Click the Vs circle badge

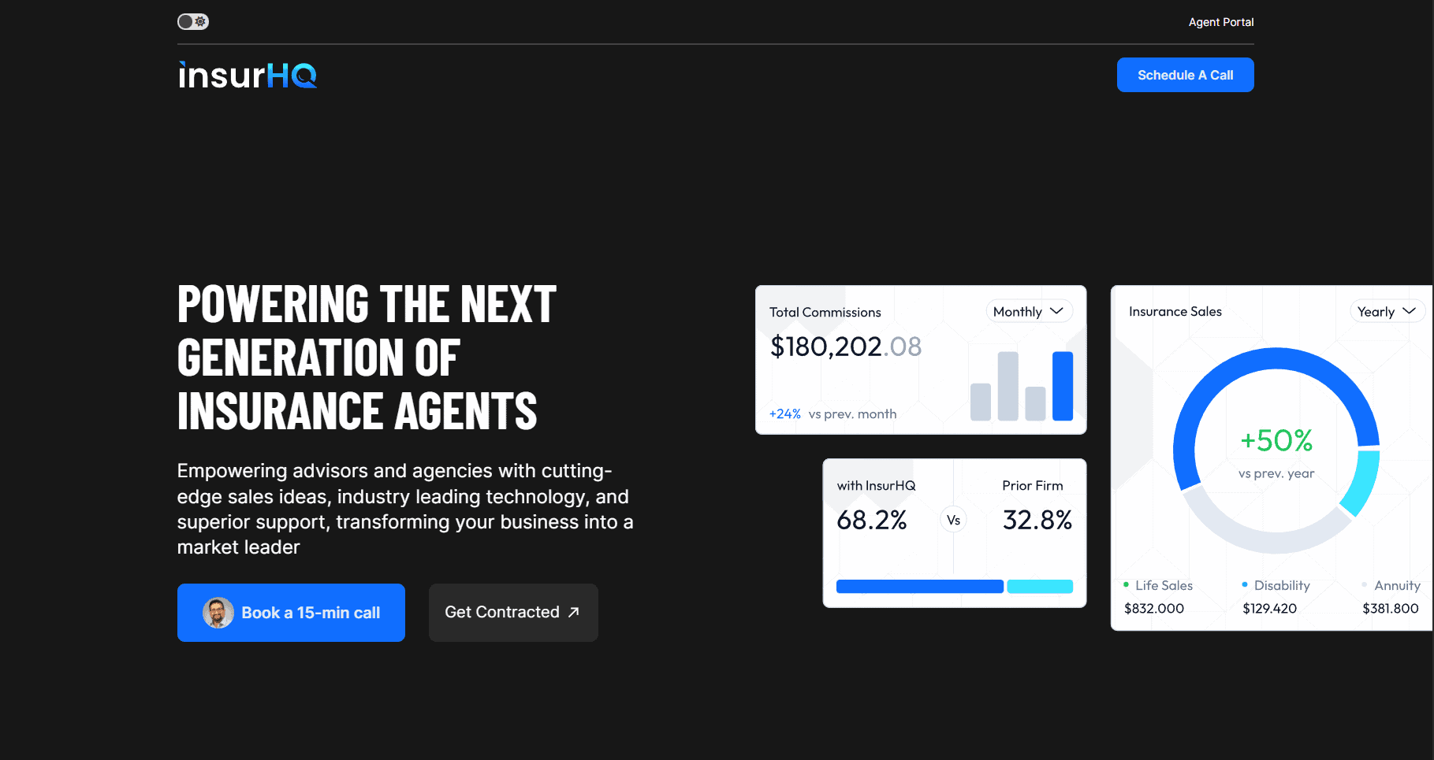pyautogui.click(x=953, y=520)
